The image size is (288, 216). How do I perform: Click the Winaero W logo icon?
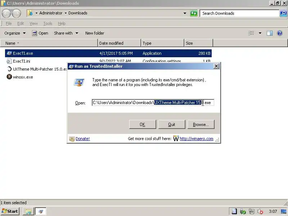(x=176, y=139)
